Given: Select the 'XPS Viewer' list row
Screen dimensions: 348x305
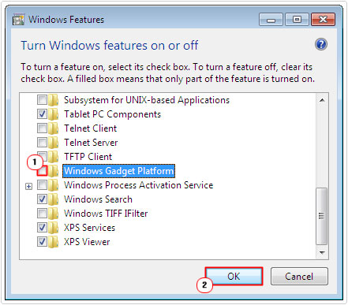Looking at the screenshot, I should [87, 242].
